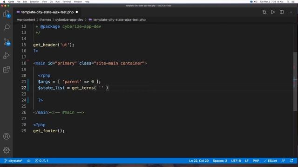Open the Search view in activity bar
The height and width of the screenshot is (167, 298).
coord(7,27)
